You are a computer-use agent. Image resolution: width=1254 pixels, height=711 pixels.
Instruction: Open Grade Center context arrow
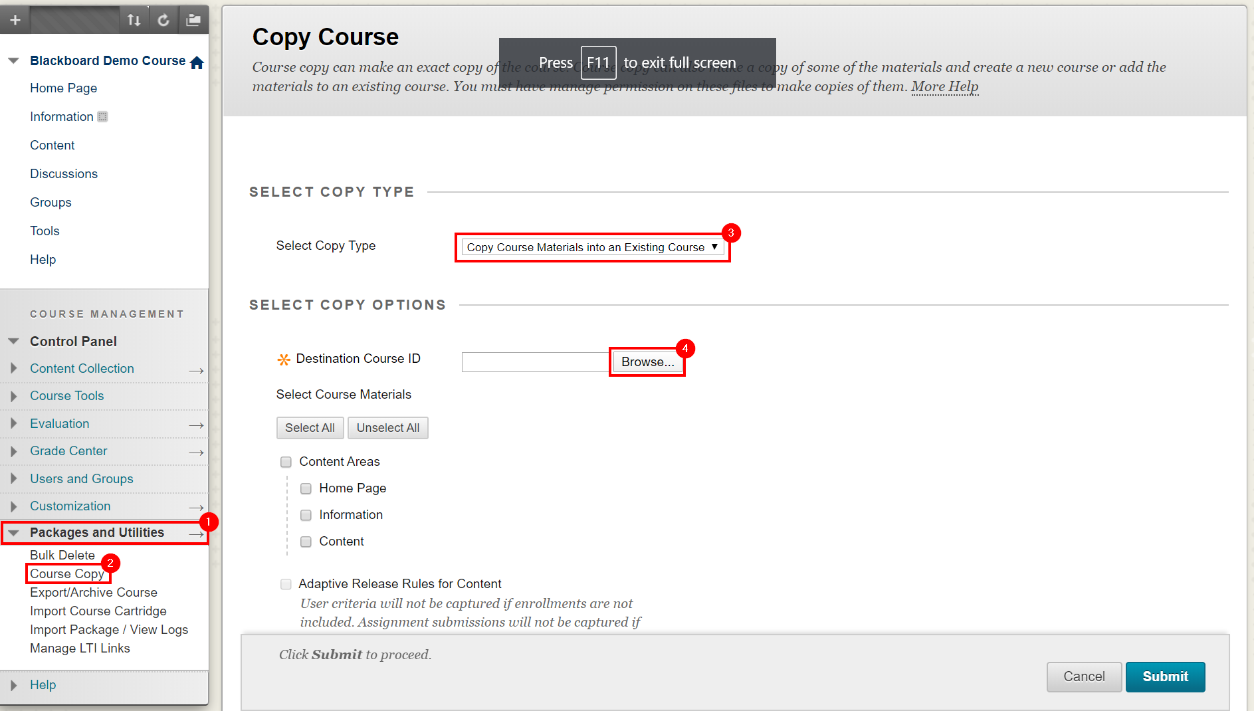(196, 451)
